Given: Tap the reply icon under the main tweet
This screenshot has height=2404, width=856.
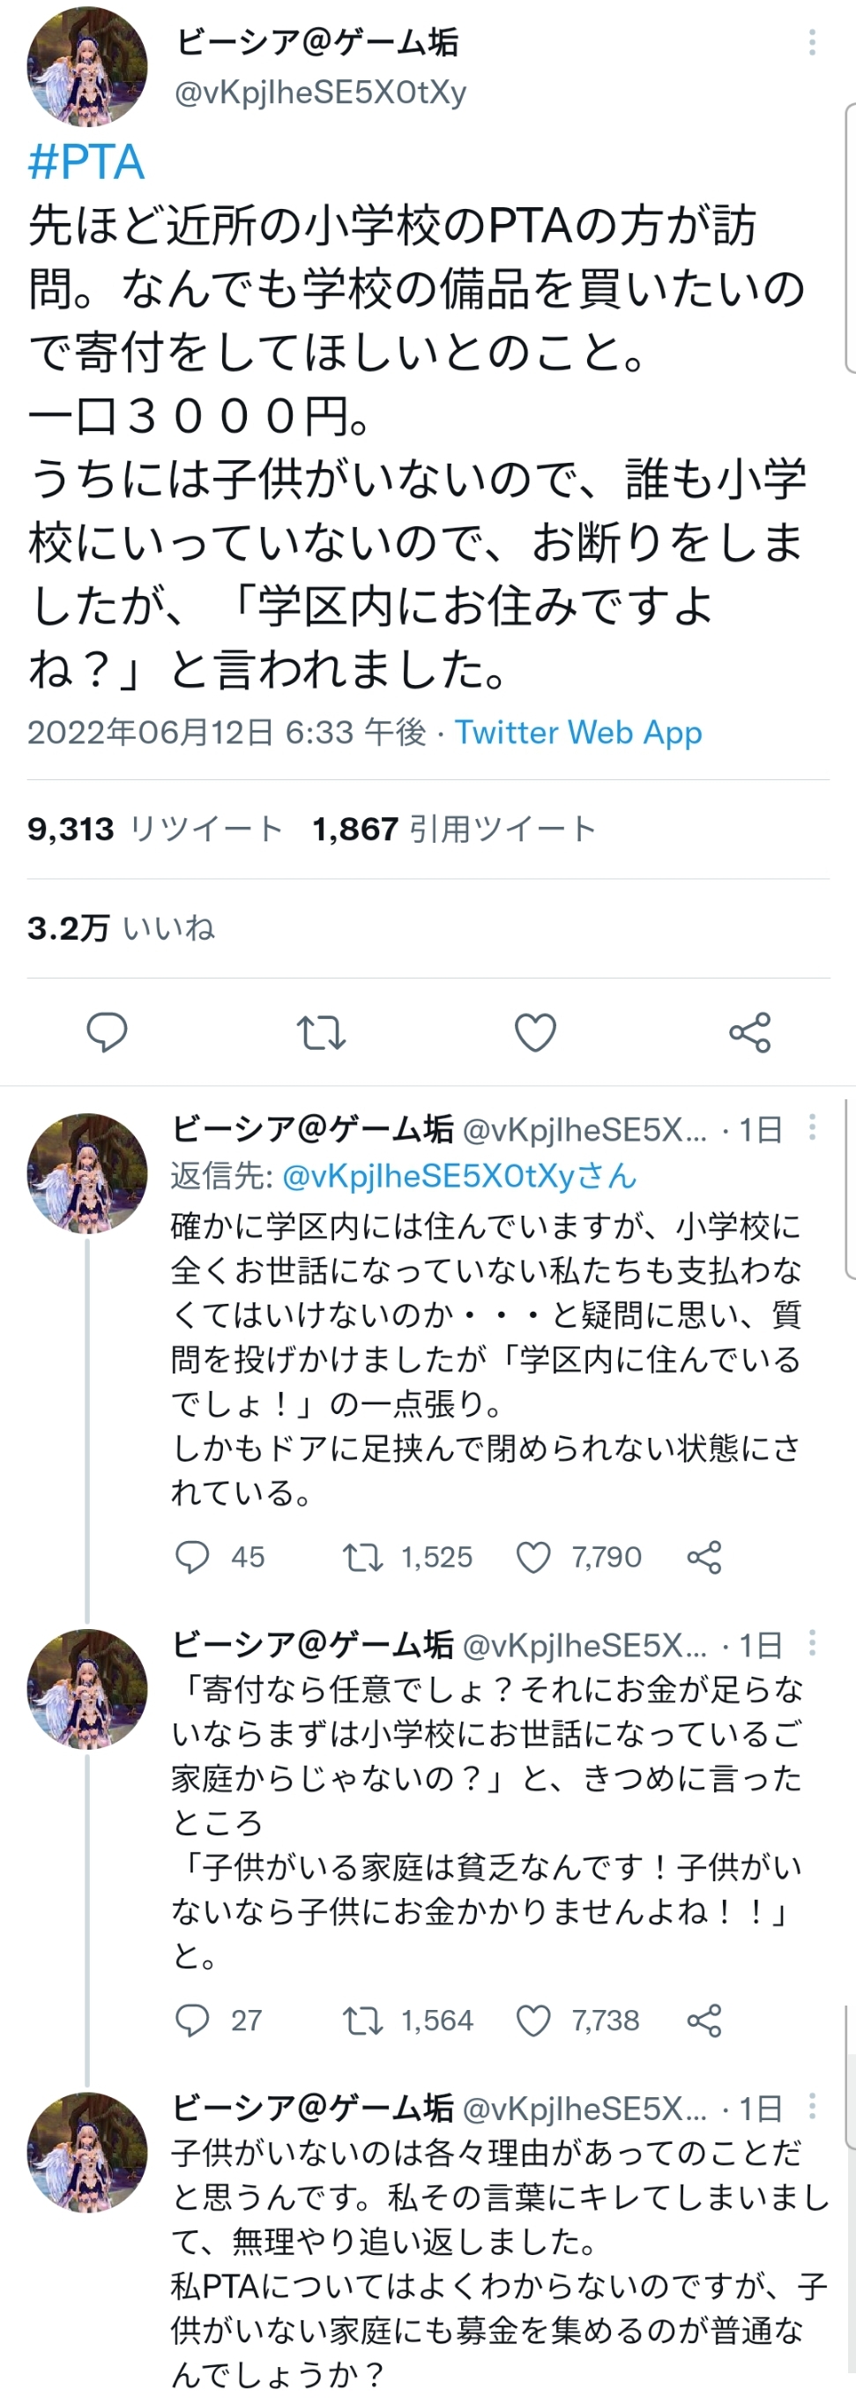Looking at the screenshot, I should [107, 1032].
